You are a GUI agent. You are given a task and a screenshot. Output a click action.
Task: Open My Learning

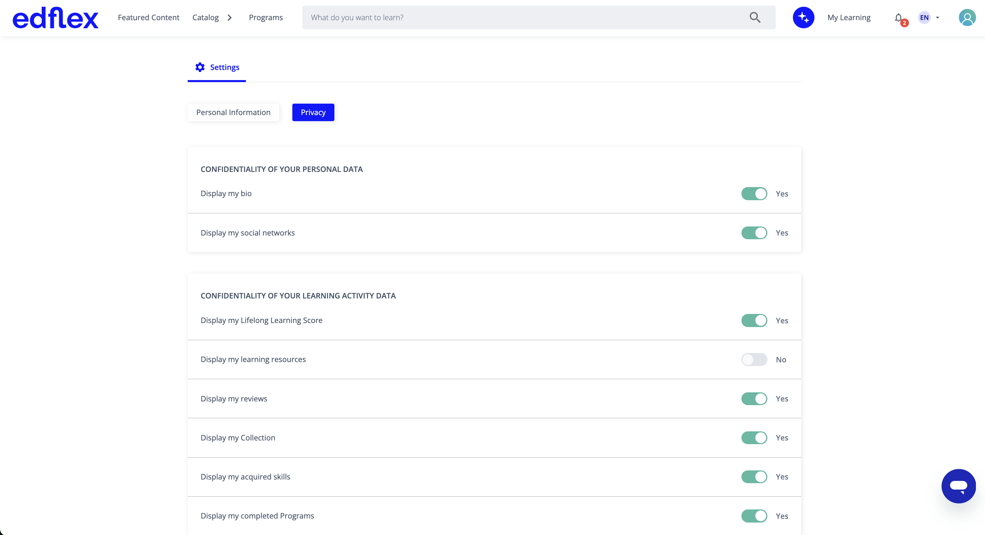(x=849, y=17)
